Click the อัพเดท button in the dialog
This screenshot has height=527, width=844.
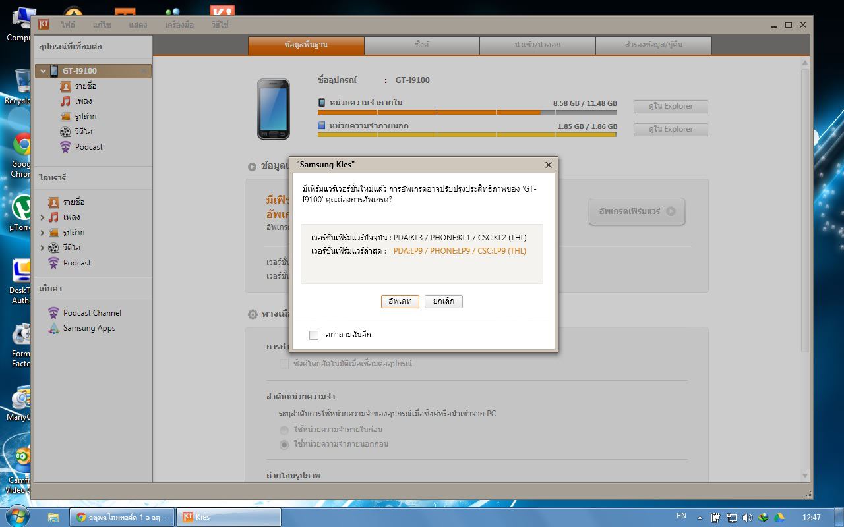[400, 301]
